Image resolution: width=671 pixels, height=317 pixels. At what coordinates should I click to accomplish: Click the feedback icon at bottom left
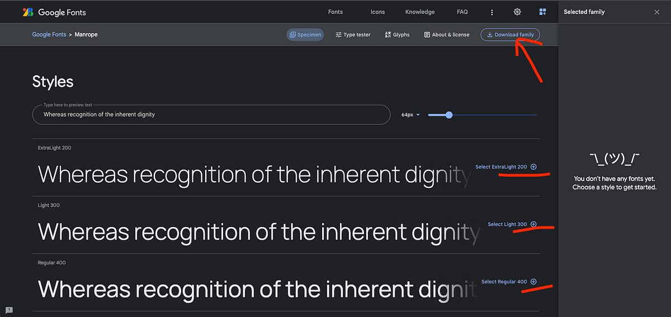[9, 310]
